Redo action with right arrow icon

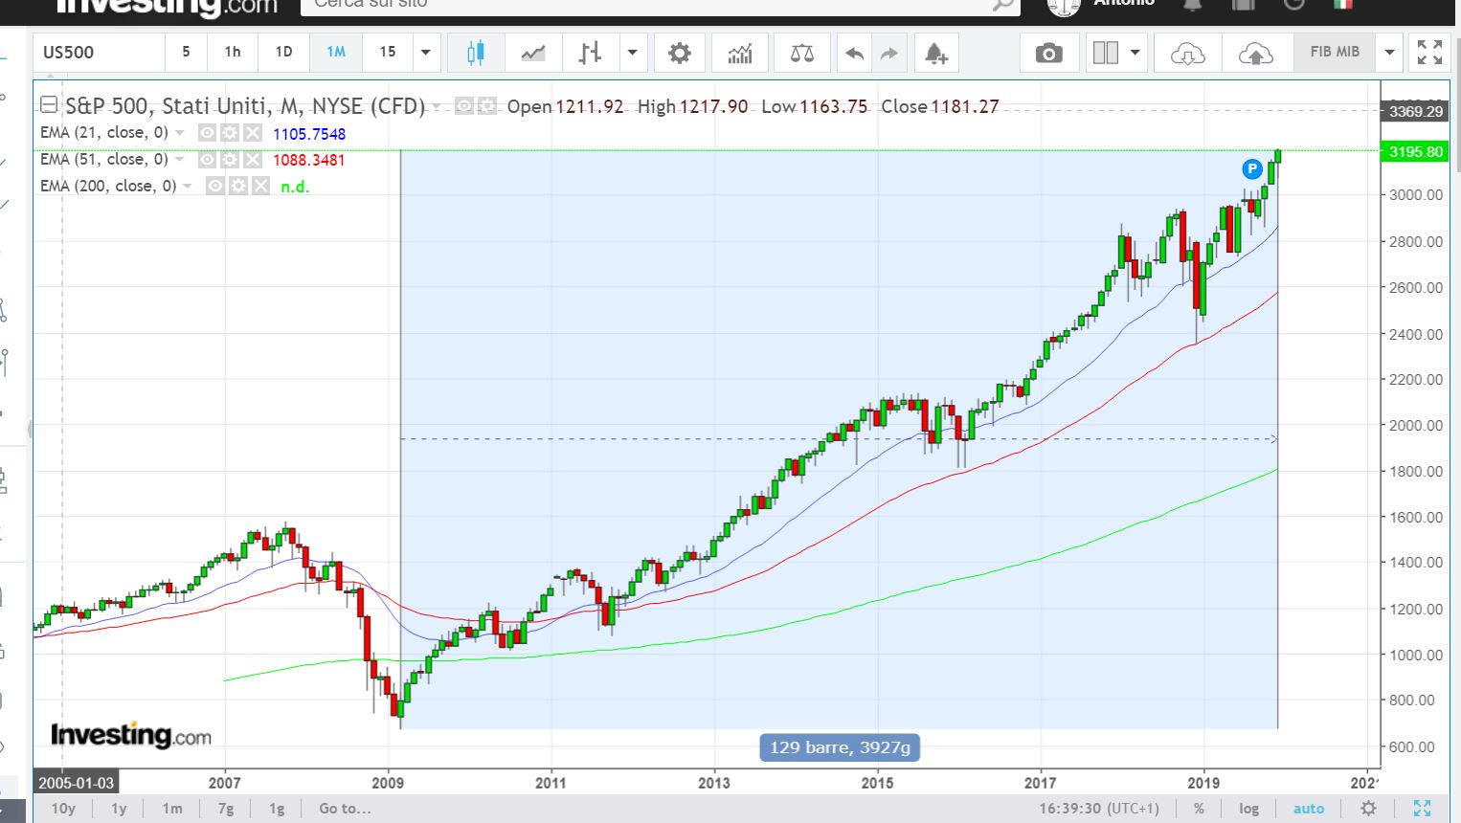889,53
